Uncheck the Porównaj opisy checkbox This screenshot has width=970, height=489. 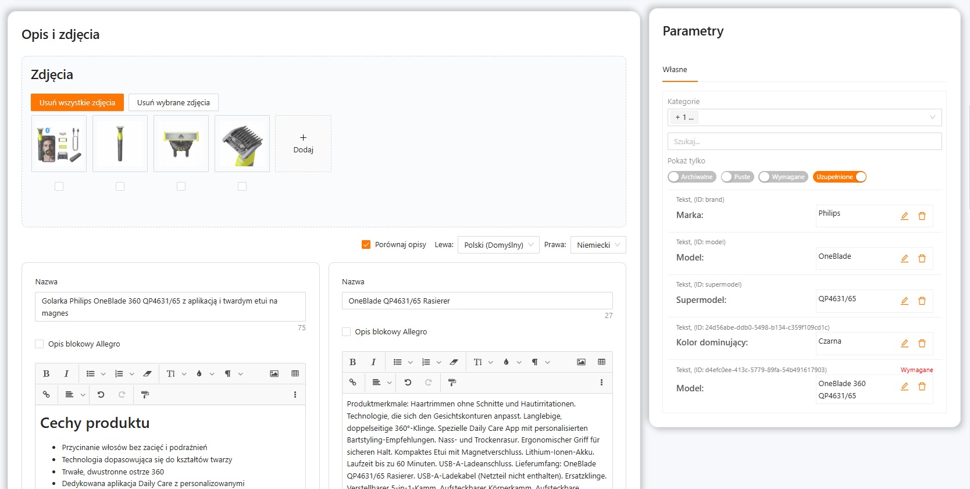(x=366, y=245)
